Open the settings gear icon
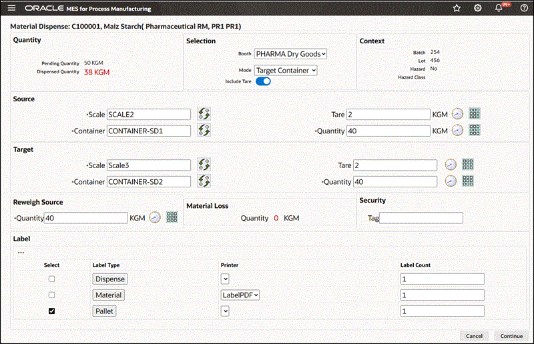 pyautogui.click(x=478, y=8)
